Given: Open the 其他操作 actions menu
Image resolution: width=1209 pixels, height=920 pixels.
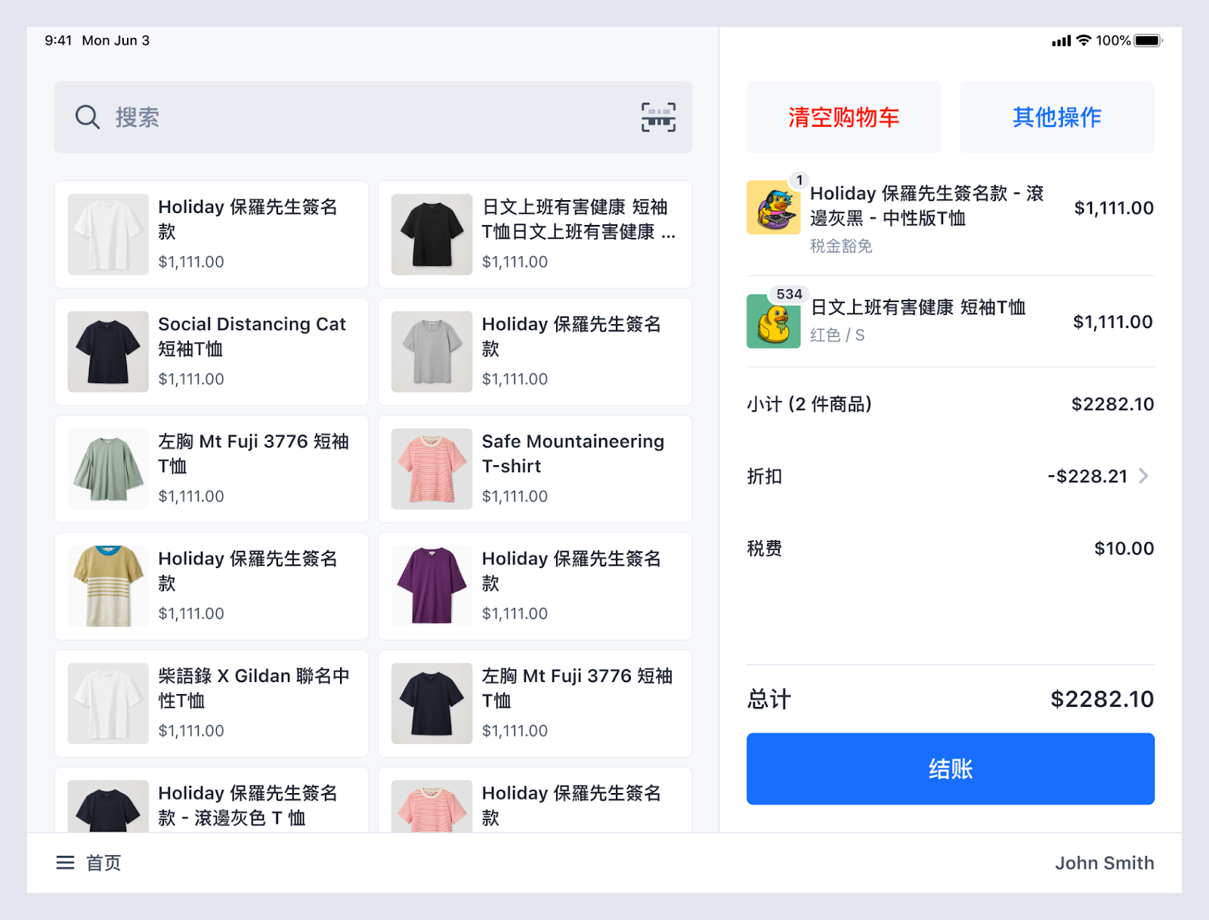Looking at the screenshot, I should tap(1056, 117).
